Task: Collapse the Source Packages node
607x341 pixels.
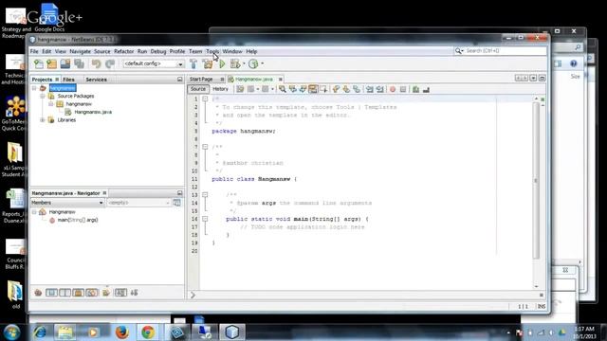Action: point(43,96)
